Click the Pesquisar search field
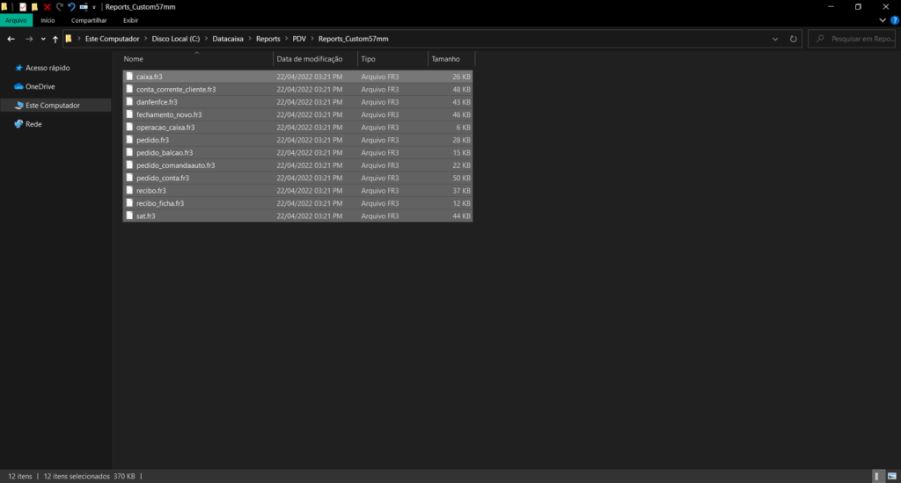This screenshot has height=483, width=901. 856,39
